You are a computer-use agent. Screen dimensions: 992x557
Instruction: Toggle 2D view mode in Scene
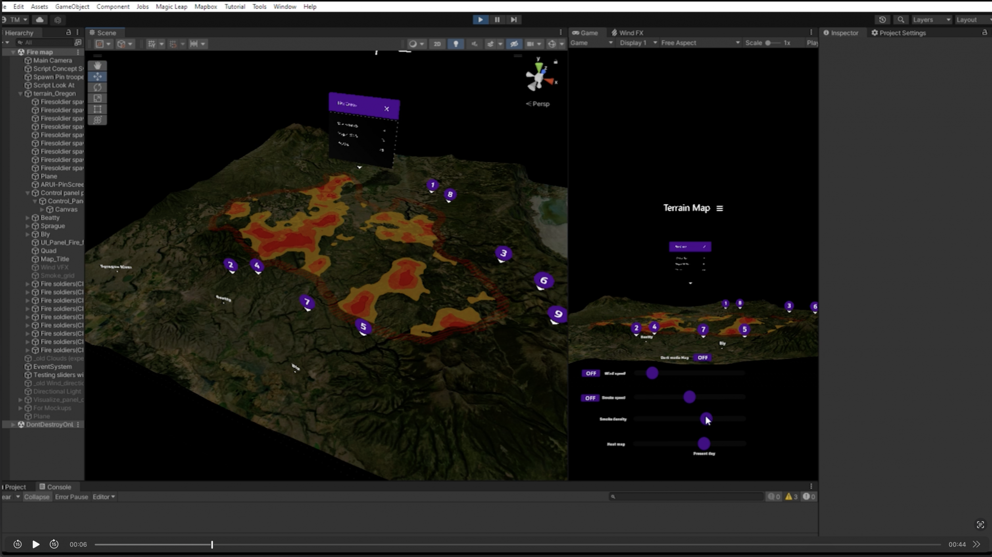click(x=437, y=44)
